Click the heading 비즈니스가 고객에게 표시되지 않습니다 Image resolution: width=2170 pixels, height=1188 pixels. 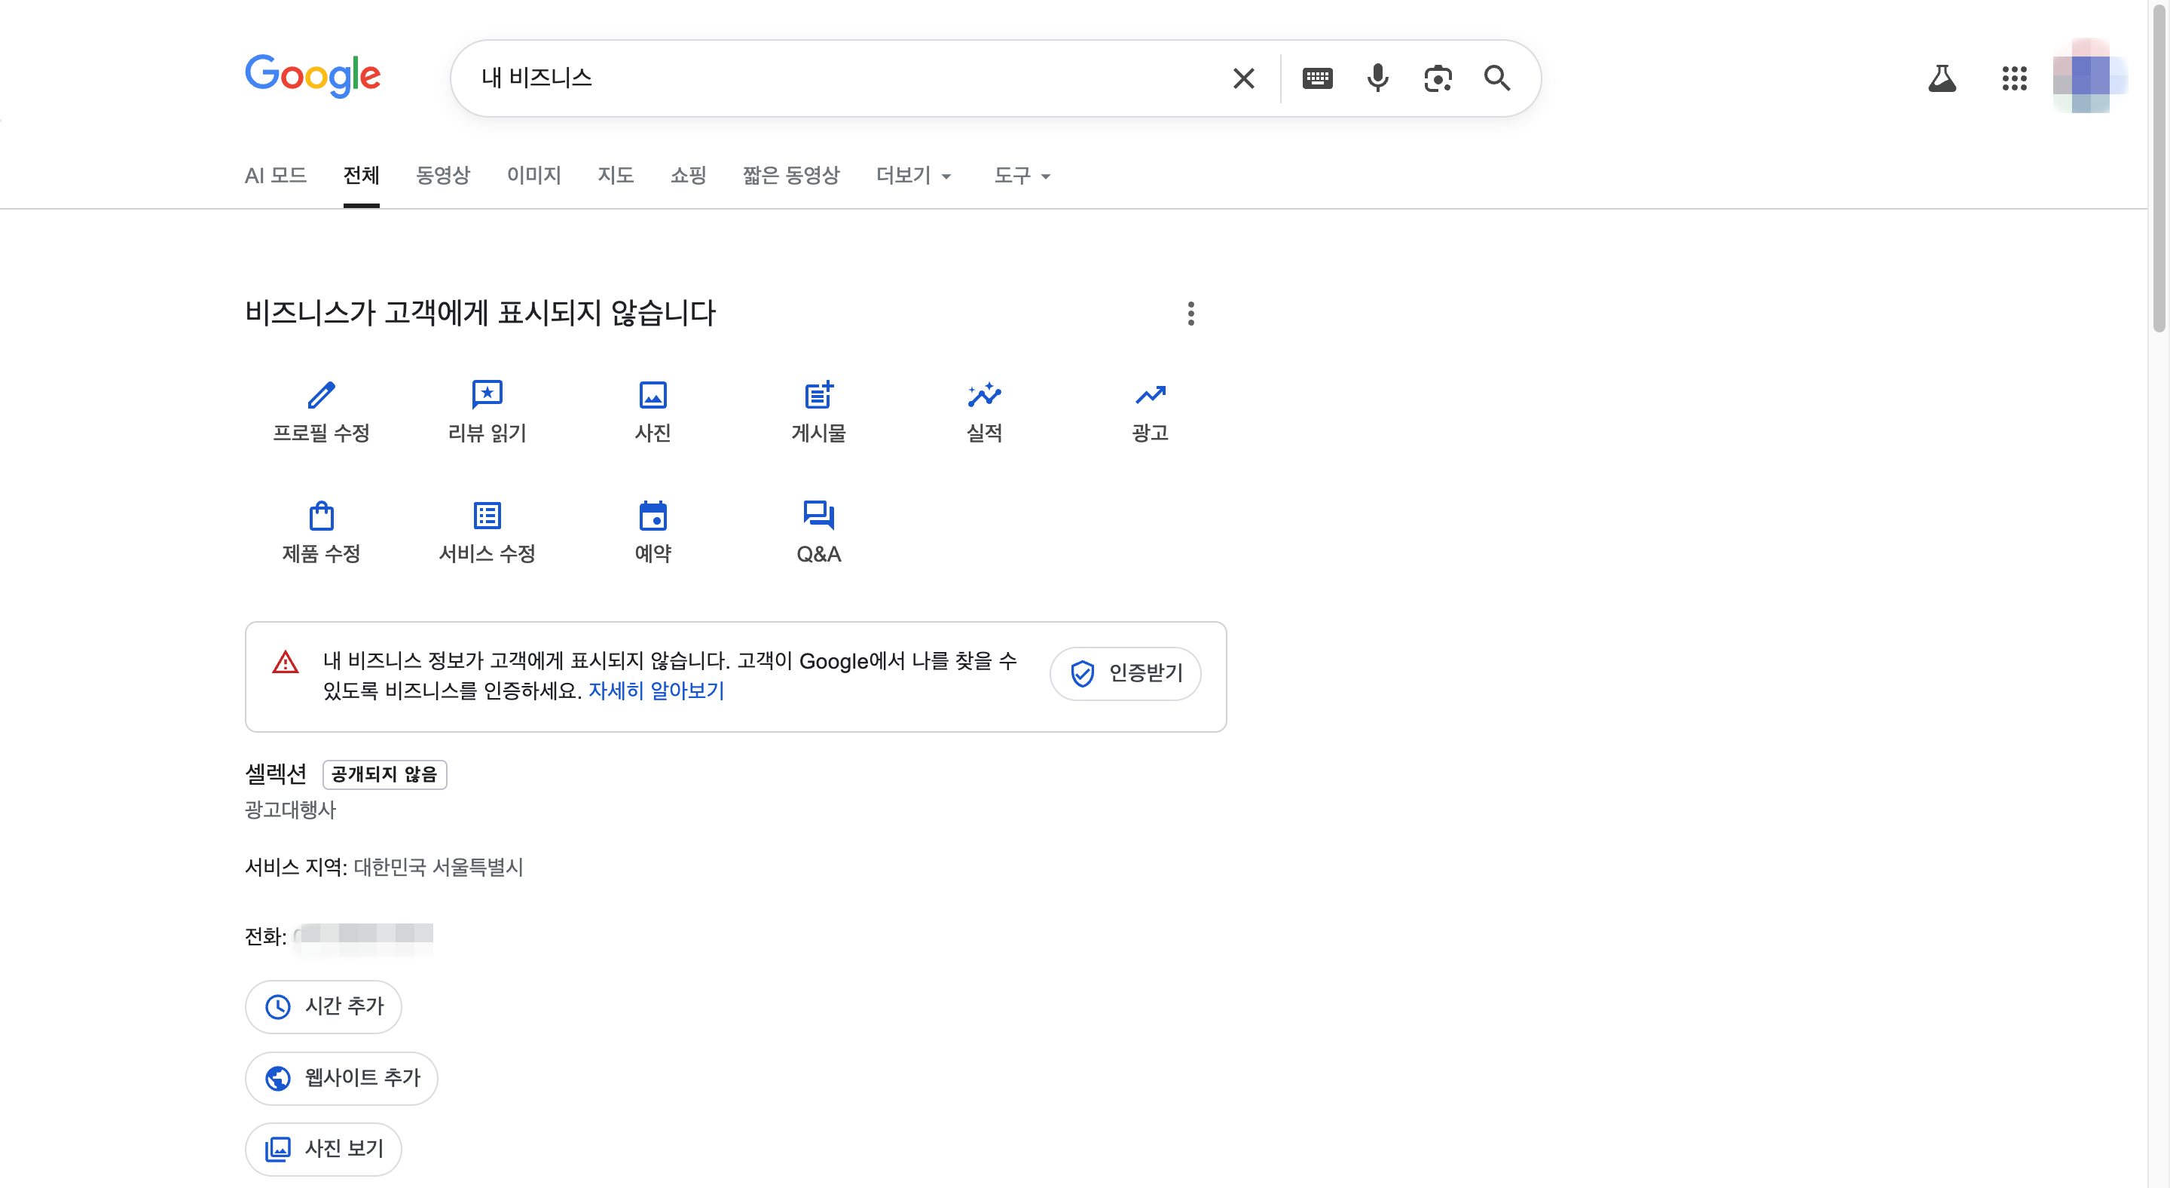click(x=480, y=314)
